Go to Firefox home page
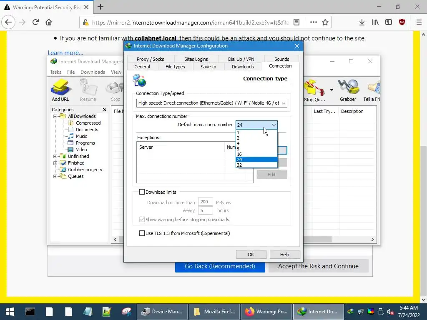This screenshot has width=427, height=320. (49, 22)
